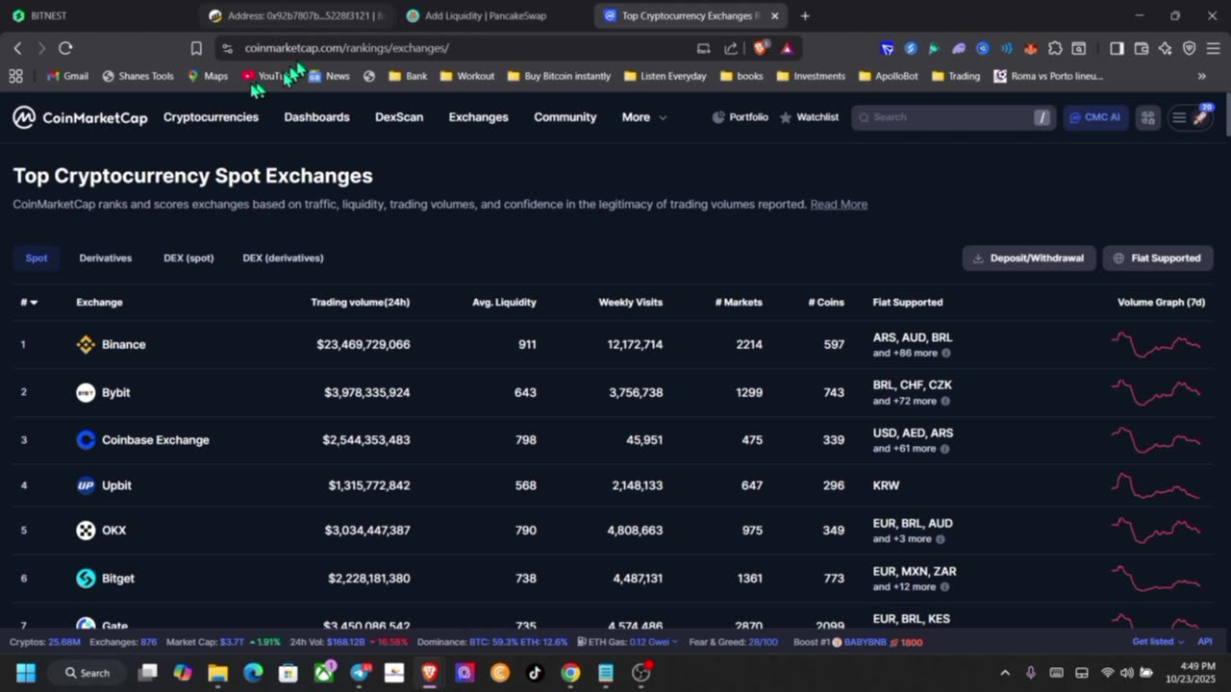
Task: Toggle the Brave sidebar panel button
Action: click(x=1117, y=48)
